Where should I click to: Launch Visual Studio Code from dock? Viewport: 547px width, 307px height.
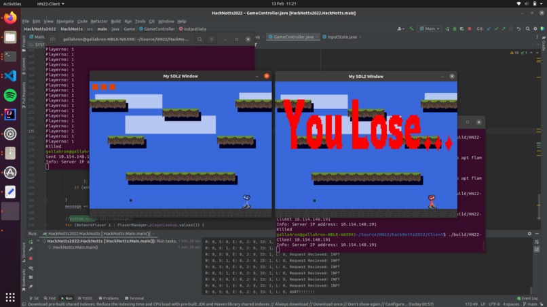pyautogui.click(x=10, y=76)
